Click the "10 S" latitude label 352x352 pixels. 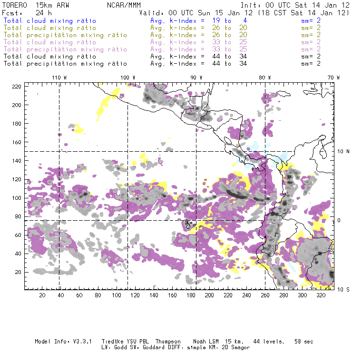[343, 290]
